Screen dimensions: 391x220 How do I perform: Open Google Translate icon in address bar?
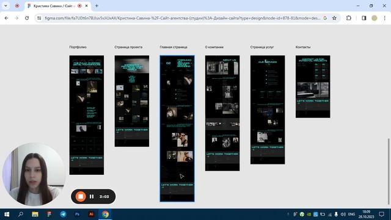(x=325, y=18)
